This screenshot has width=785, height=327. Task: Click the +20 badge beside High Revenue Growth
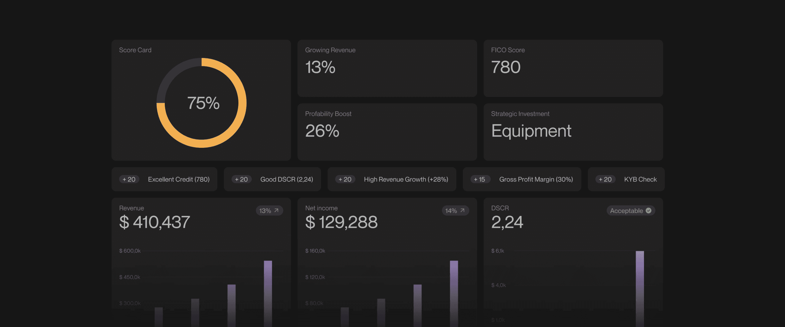345,179
